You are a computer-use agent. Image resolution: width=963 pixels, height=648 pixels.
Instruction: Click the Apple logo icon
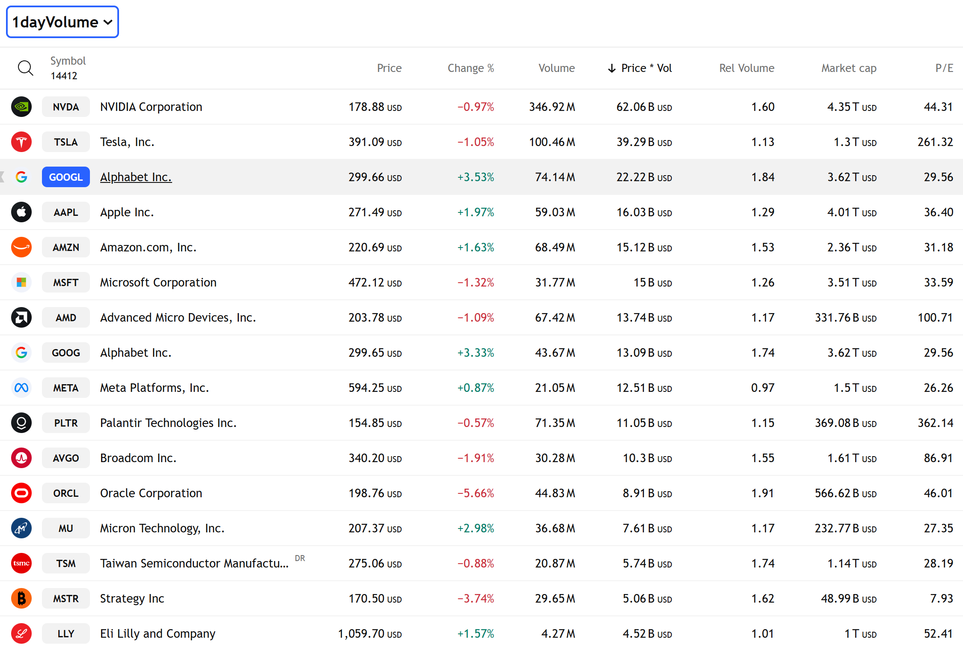coord(21,212)
